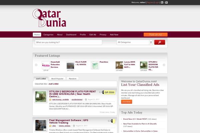Open the Add New menu item
This screenshot has height=133, width=200.
pyautogui.click(x=114, y=35)
